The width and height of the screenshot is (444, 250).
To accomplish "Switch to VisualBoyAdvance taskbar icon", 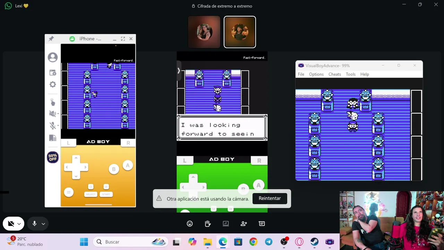I will 330,242.
